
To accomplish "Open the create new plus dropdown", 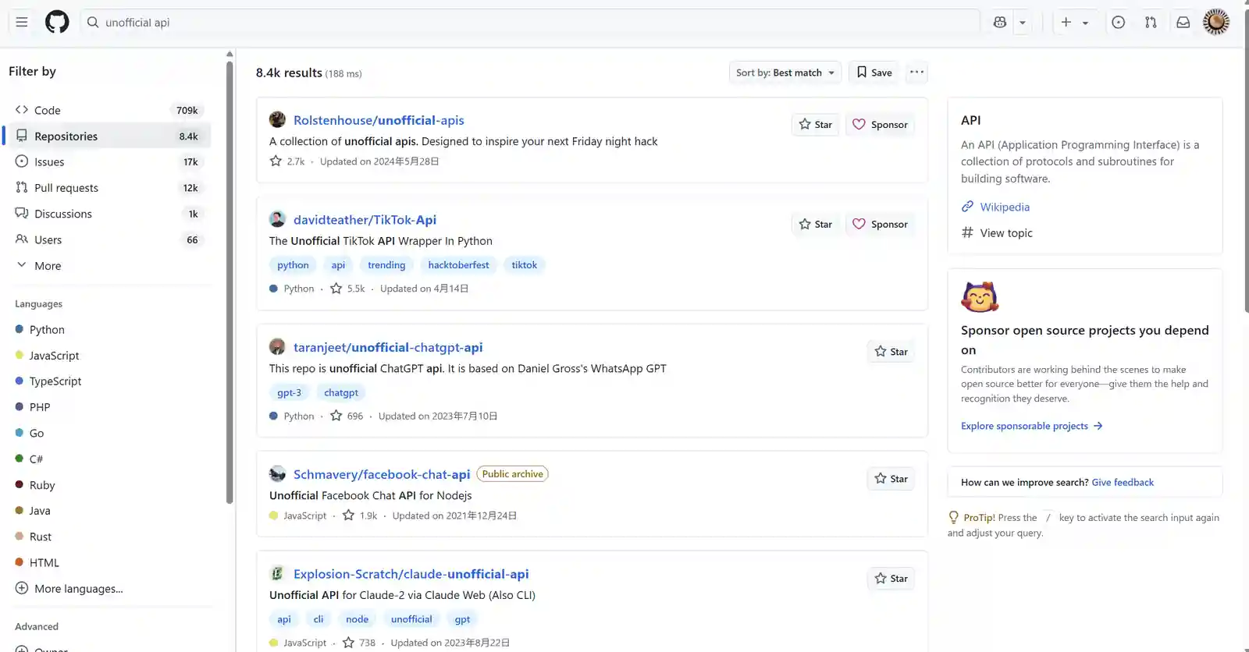I will 1074,23.
